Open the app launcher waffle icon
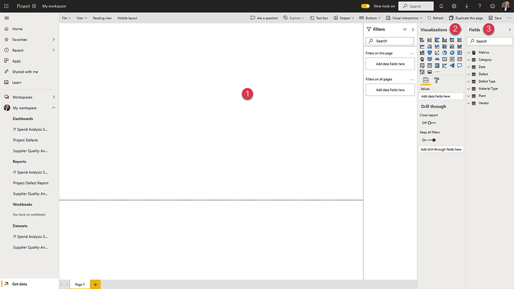 tap(6, 6)
